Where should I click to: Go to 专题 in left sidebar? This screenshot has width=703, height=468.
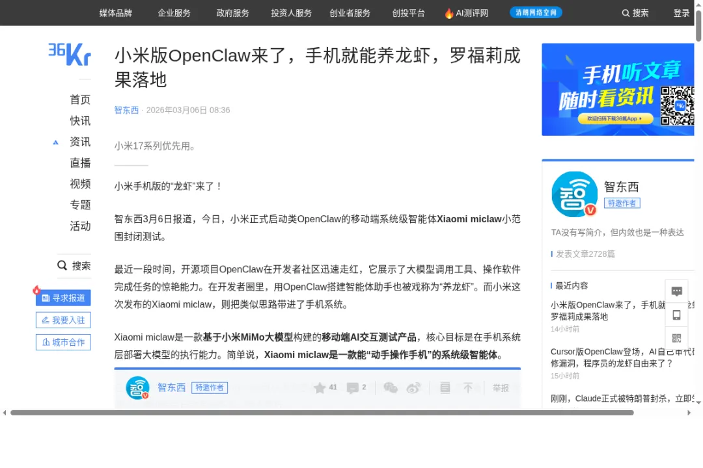(80, 205)
